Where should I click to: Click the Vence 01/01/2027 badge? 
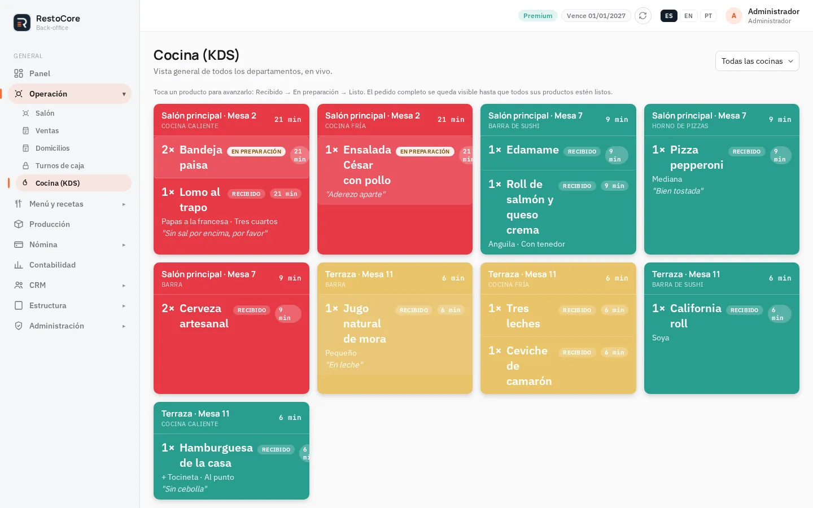[596, 16]
